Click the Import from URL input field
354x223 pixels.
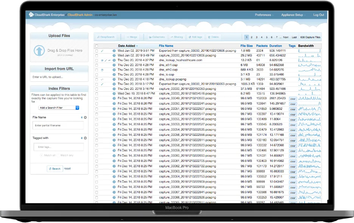click(59, 77)
